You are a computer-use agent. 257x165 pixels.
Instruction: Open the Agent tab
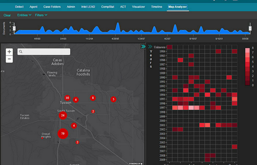pyautogui.click(x=34, y=7)
